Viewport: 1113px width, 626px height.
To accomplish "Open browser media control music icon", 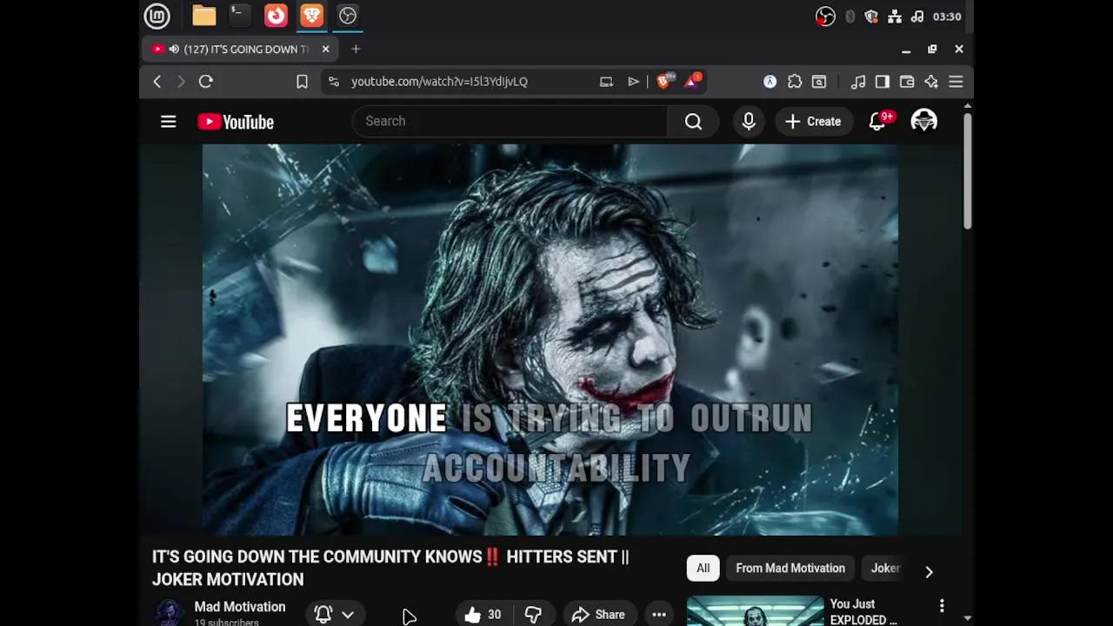I will pyautogui.click(x=858, y=82).
